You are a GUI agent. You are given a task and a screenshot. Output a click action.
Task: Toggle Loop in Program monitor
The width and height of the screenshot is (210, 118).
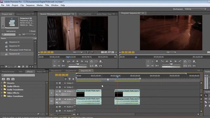pyautogui.click(x=185, y=61)
